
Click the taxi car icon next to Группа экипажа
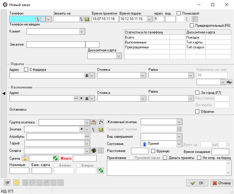click(94, 122)
